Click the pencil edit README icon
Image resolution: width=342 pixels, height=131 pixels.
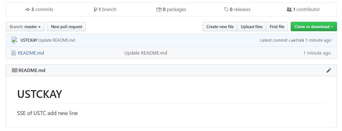329,70
